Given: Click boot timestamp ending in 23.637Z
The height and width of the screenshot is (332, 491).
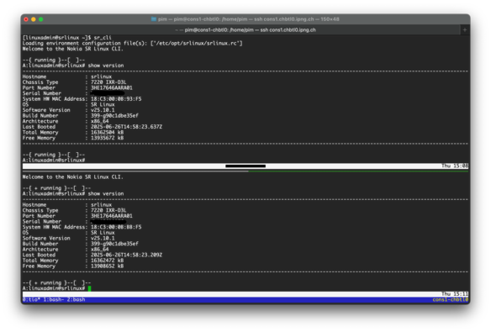Looking at the screenshot, I should (x=126, y=127).
